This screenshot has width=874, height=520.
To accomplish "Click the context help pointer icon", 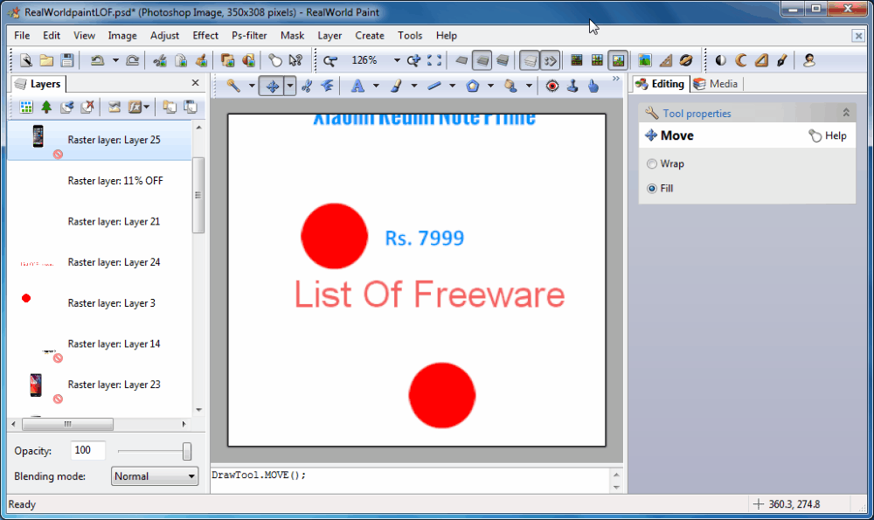I will pos(296,60).
